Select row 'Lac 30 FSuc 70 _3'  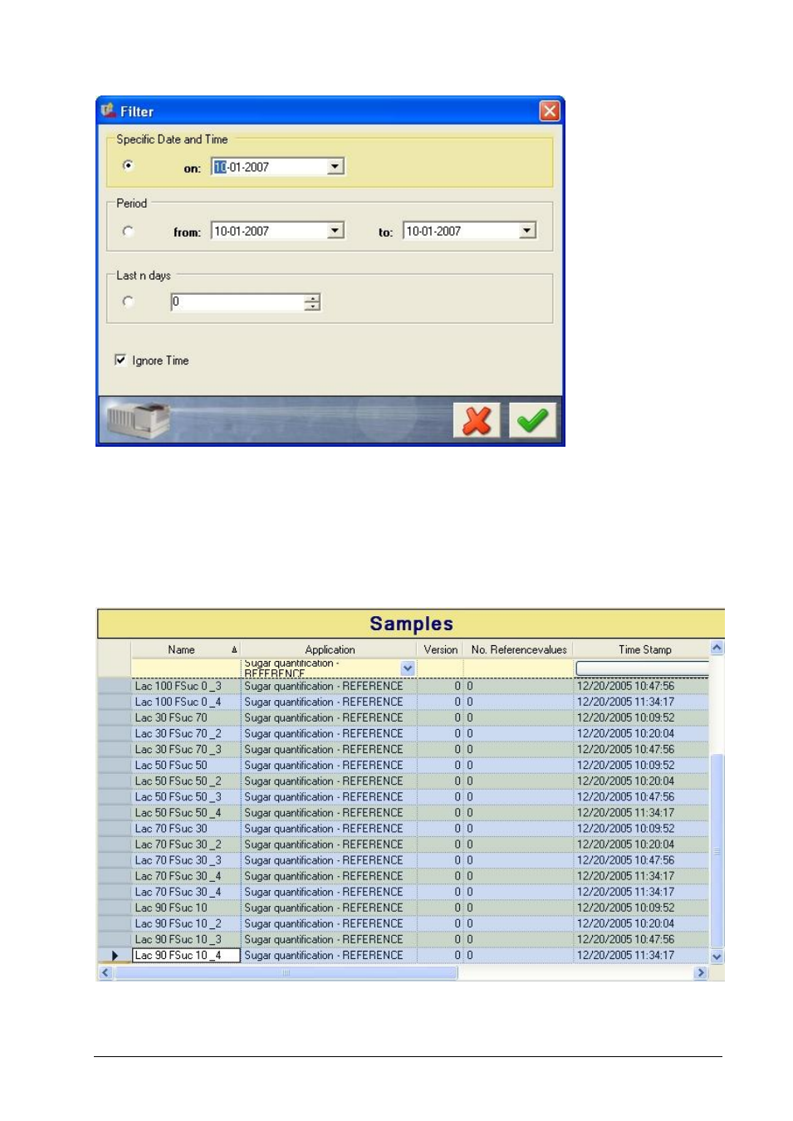click(404, 749)
